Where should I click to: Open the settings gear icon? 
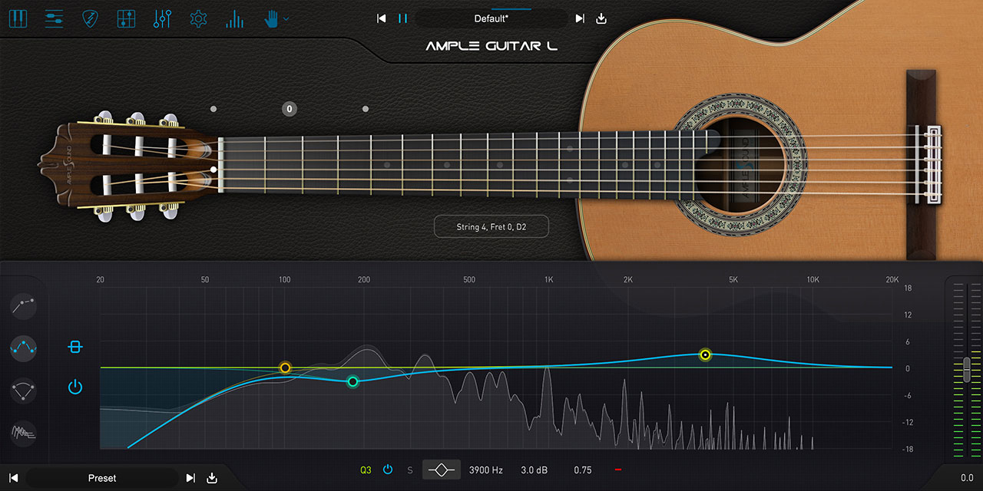[x=198, y=18]
